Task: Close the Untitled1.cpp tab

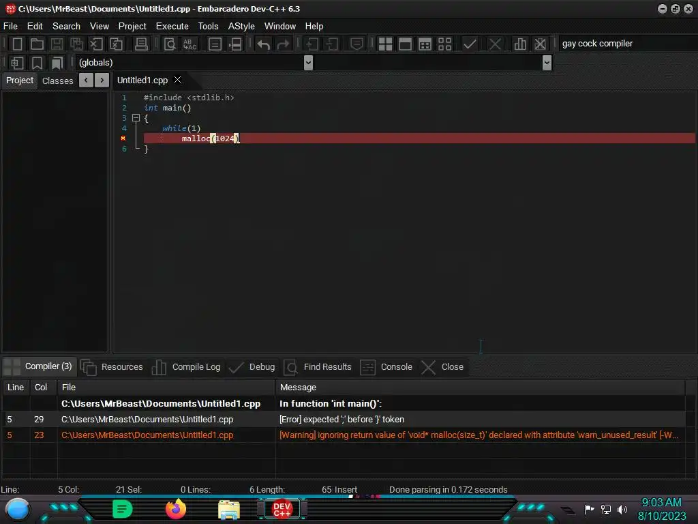Action: (x=178, y=80)
